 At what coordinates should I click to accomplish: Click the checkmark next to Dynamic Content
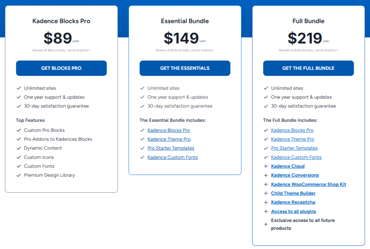pos(19,148)
